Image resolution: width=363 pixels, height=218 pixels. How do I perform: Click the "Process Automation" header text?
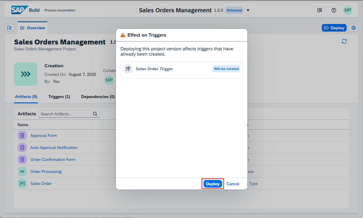click(x=60, y=10)
